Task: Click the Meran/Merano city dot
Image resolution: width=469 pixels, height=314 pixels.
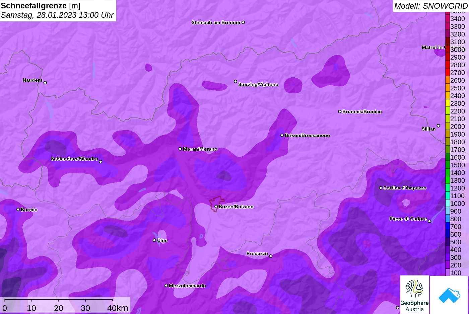Action: tap(180, 149)
